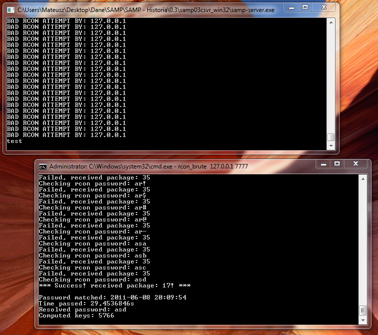This screenshot has height=335, width=378.
Task: Minimize the rcon_brute cmd.exe window
Action: (x=324, y=164)
